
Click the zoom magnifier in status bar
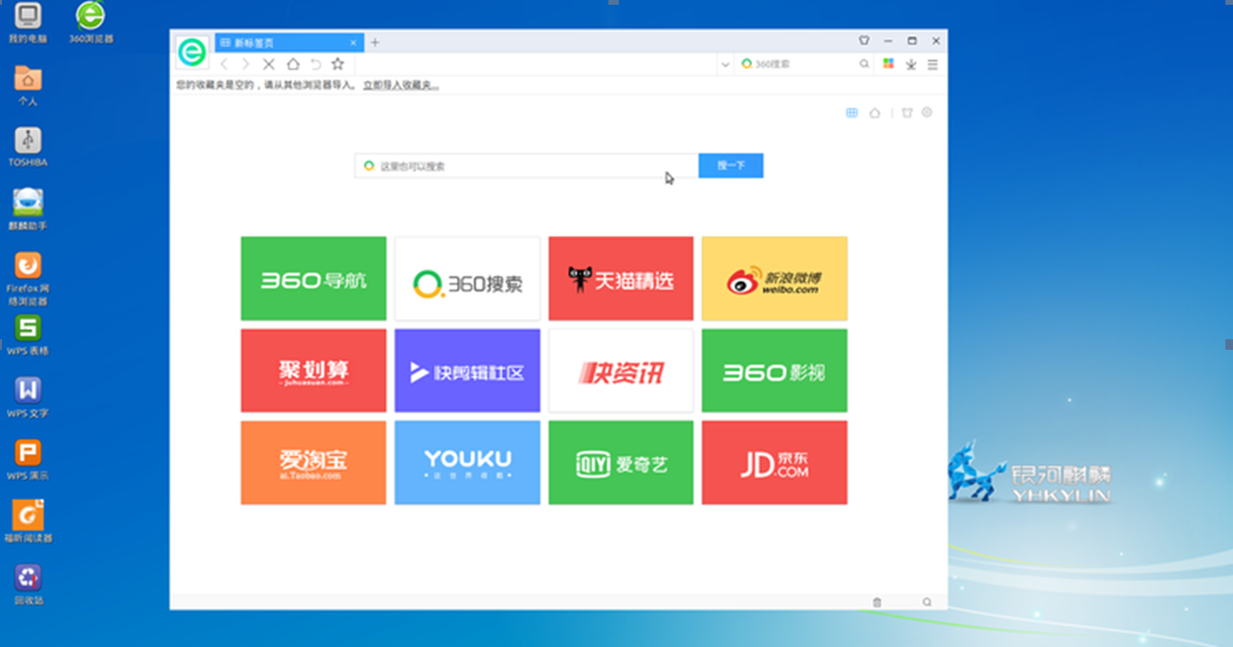tap(926, 602)
